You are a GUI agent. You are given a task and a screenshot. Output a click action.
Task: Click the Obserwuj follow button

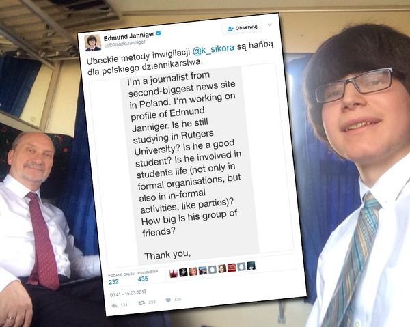pyautogui.click(x=243, y=28)
